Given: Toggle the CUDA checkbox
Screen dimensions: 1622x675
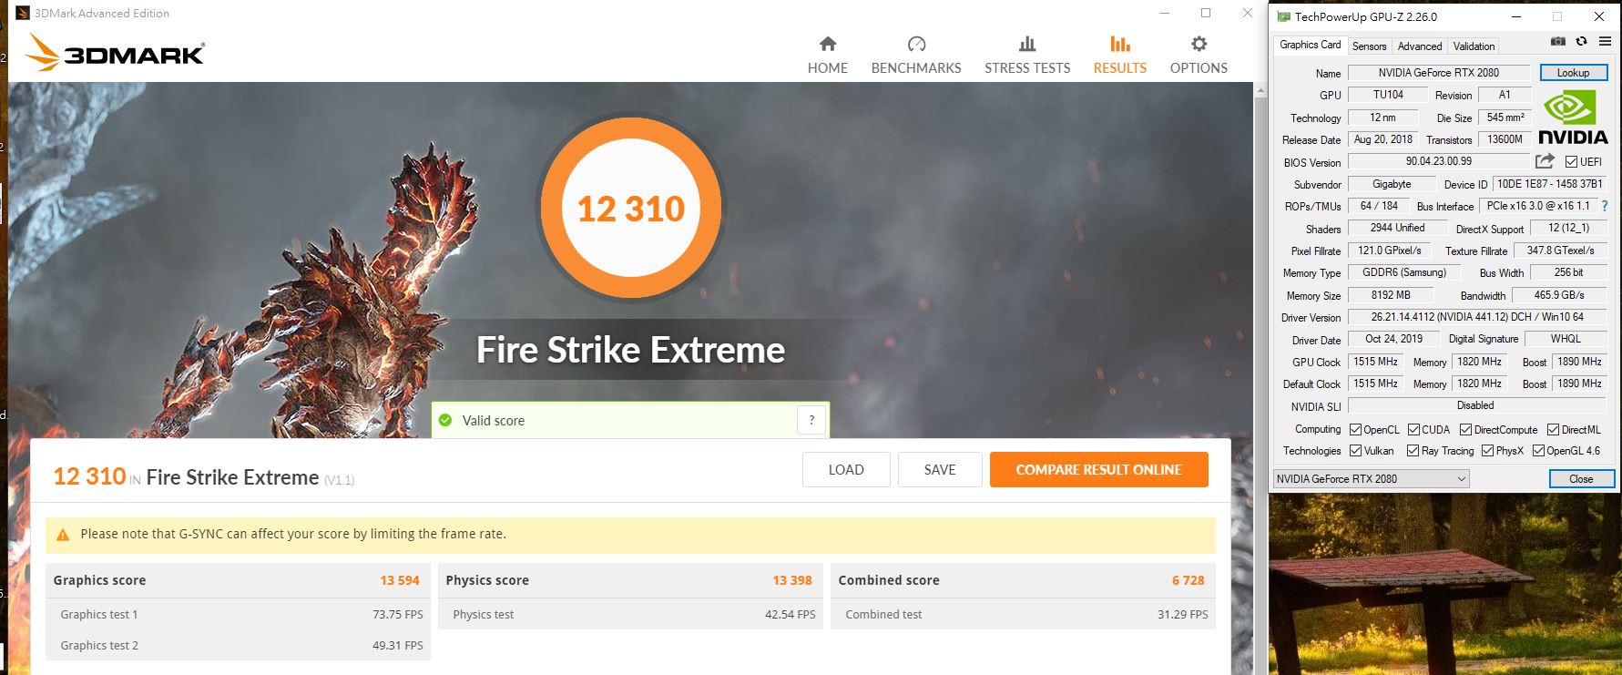Looking at the screenshot, I should pyautogui.click(x=1413, y=430).
